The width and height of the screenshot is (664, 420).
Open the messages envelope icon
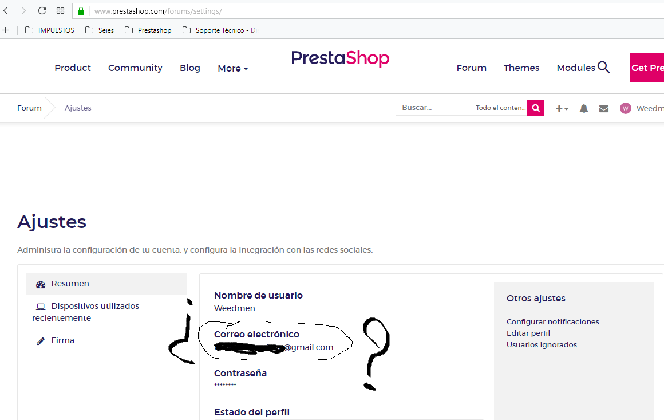click(604, 109)
